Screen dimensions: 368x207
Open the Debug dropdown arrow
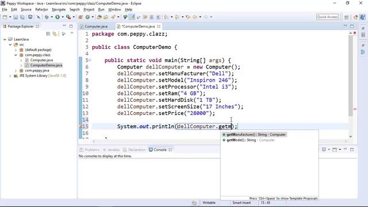click(52, 17)
